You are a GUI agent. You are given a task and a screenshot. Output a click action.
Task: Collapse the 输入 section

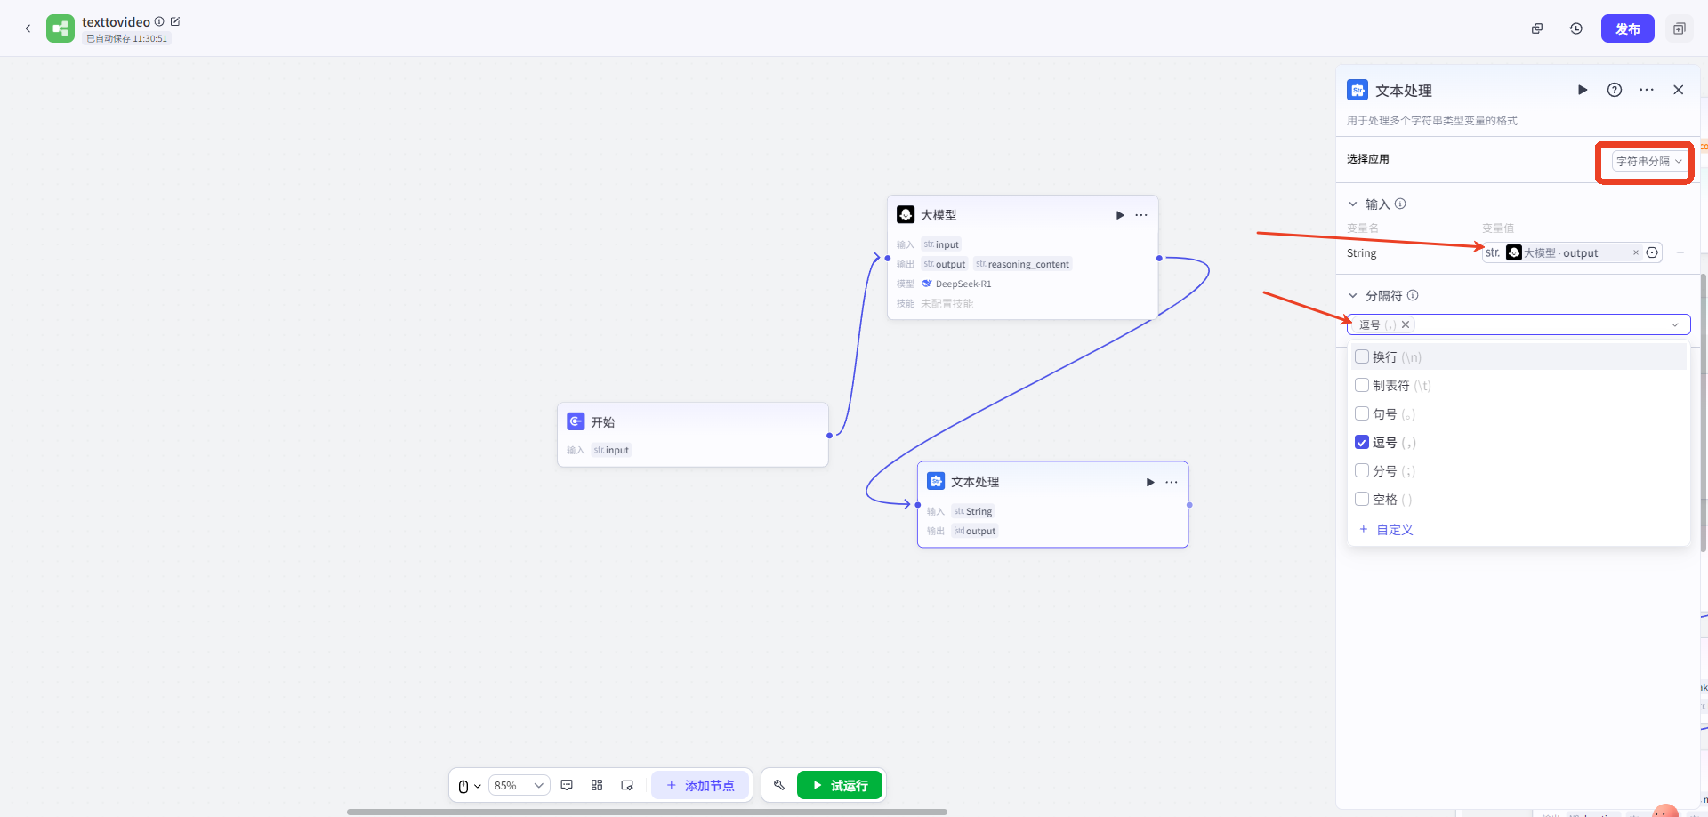pyautogui.click(x=1353, y=204)
